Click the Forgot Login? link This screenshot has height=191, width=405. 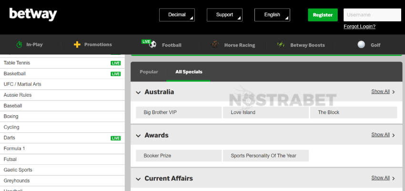(359, 26)
